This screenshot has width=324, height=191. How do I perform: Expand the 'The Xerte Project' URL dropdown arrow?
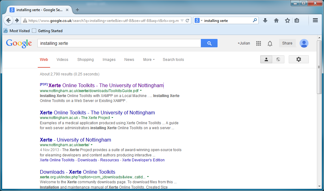tap(112, 117)
